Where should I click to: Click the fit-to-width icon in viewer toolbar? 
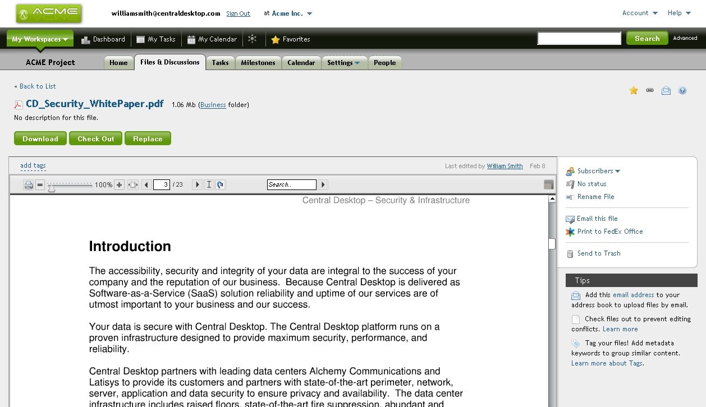133,184
